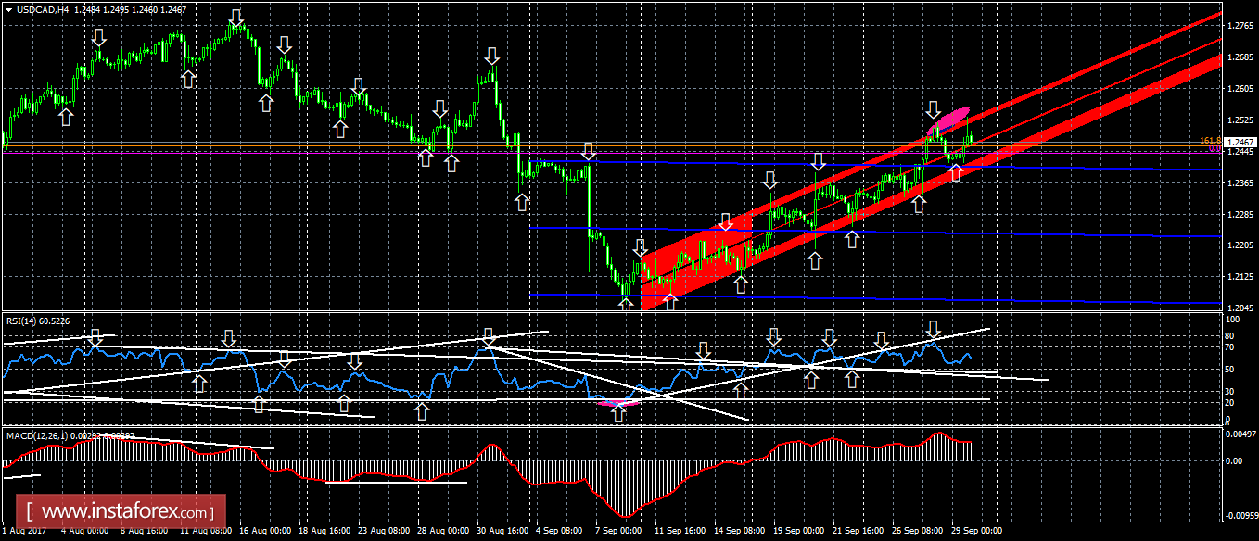Image resolution: width=1259 pixels, height=541 pixels.
Task: Click RSI scale level 80
Action: click(1230, 336)
